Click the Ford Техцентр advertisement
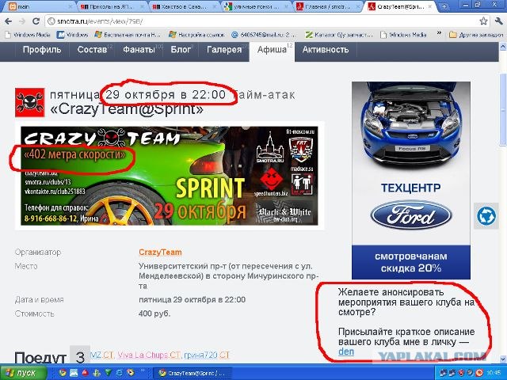Image resolution: width=507 pixels, height=380 pixels. coord(411,164)
